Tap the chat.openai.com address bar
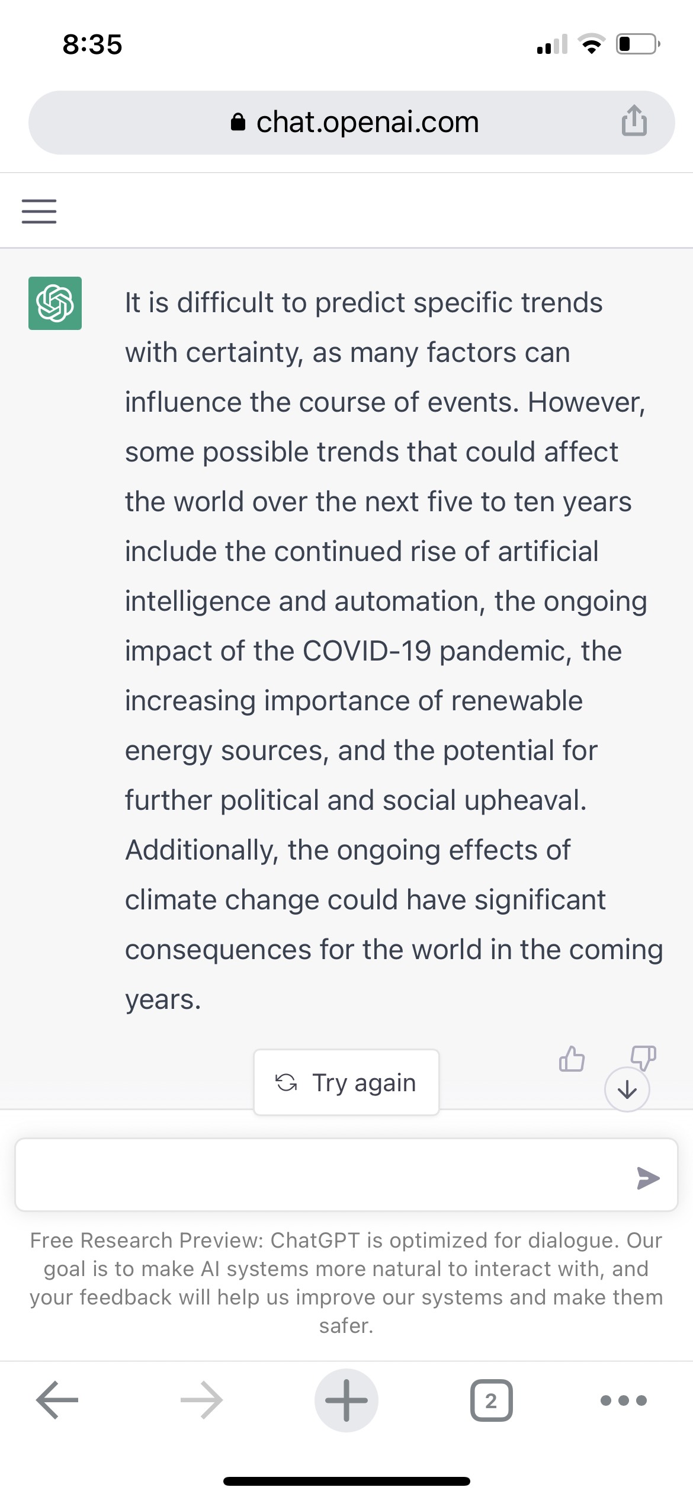 pyautogui.click(x=352, y=123)
